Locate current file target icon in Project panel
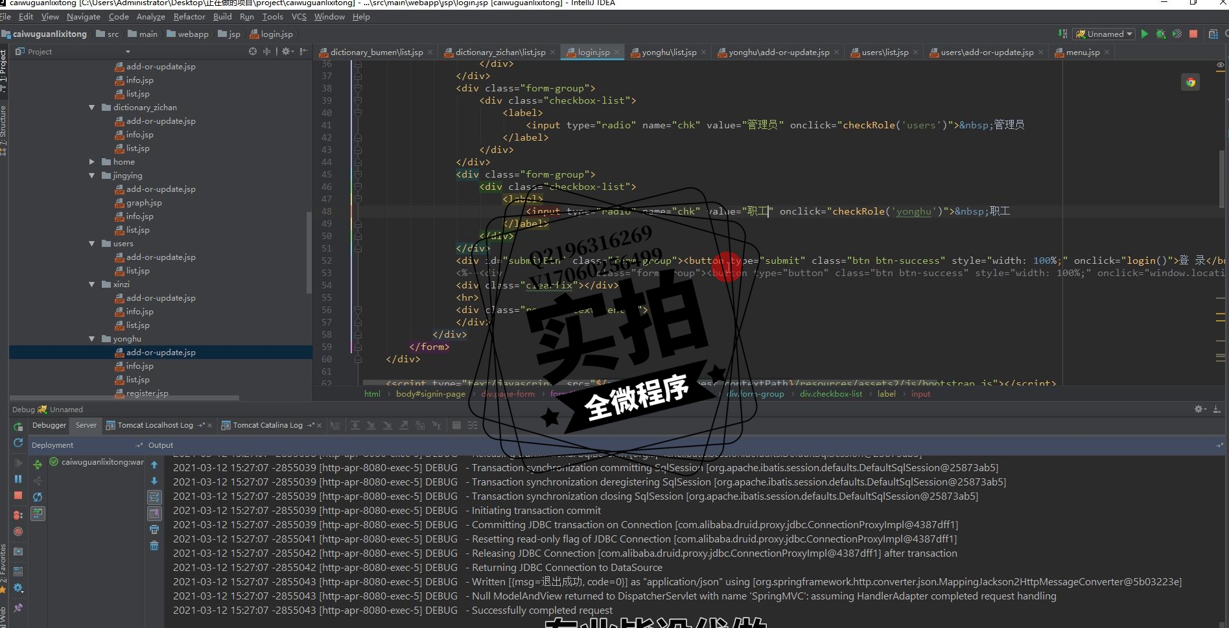 253,51
